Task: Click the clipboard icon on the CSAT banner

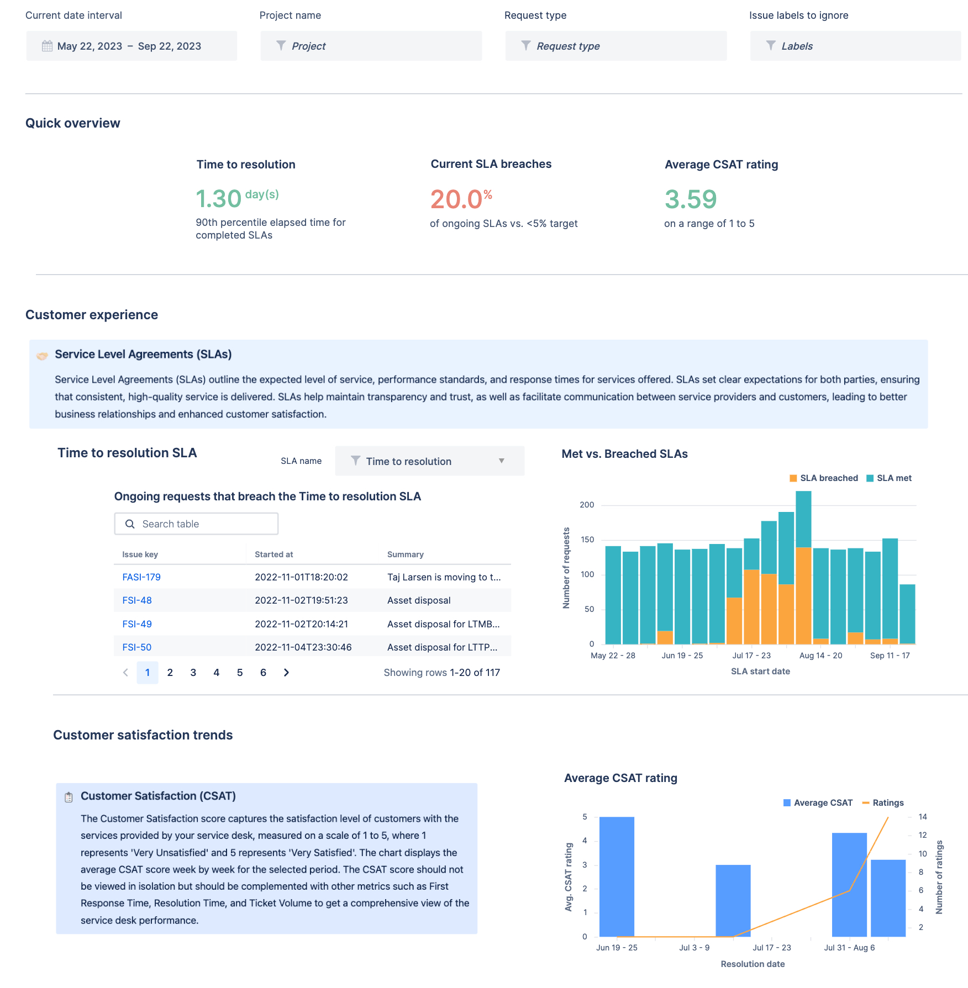Action: click(x=69, y=796)
